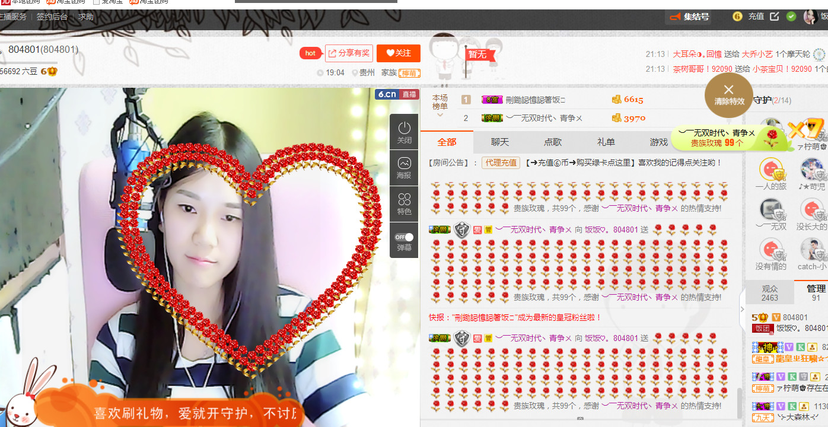Click the 龍皇 badge in user list
This screenshot has height=427, width=828.
point(762,359)
